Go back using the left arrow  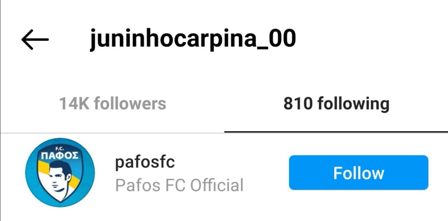click(35, 40)
